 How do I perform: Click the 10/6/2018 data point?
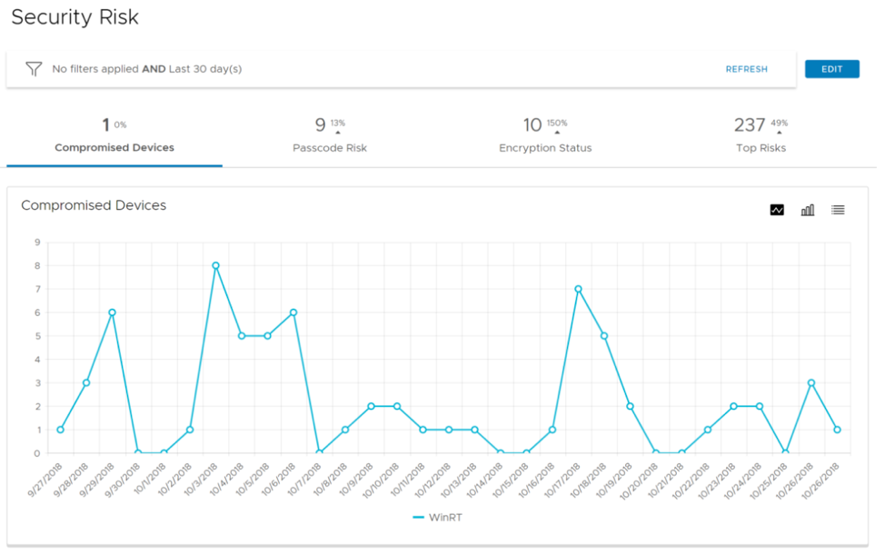coord(293,312)
